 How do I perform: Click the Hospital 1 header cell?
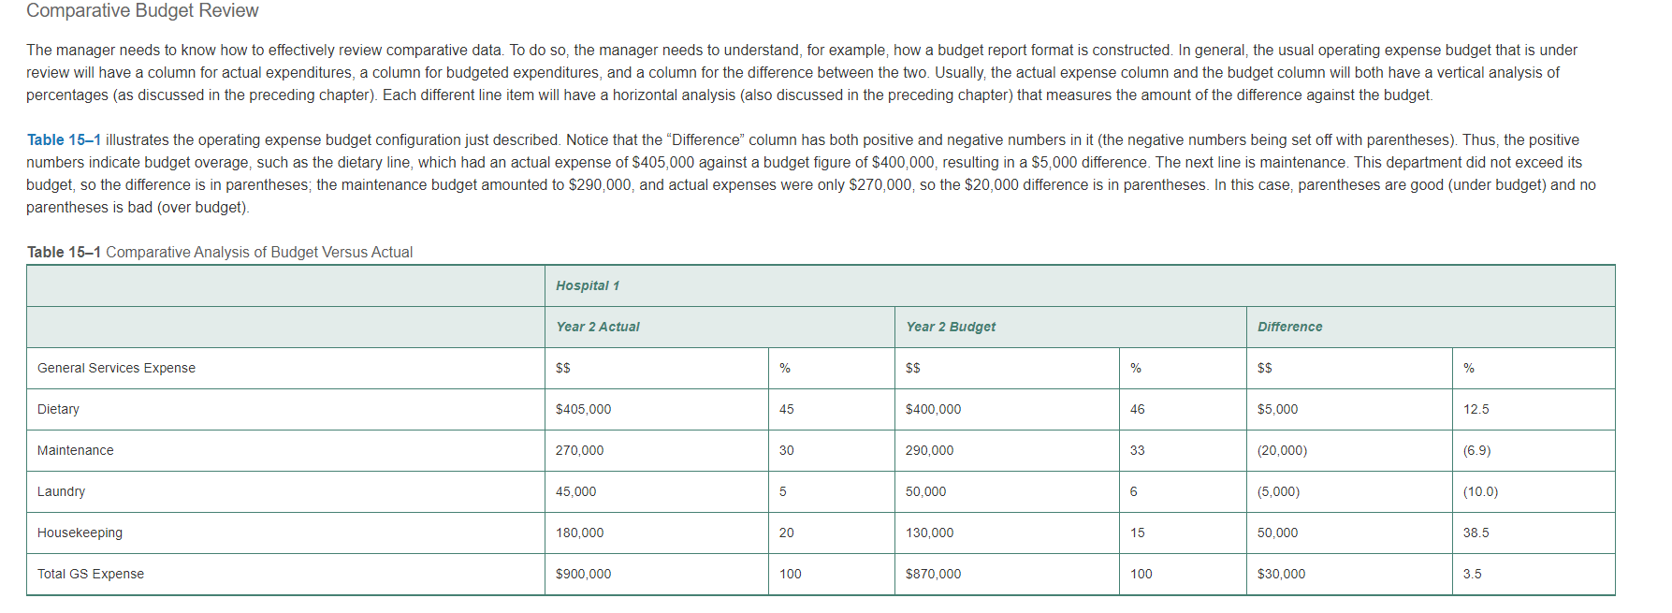[1080, 285]
